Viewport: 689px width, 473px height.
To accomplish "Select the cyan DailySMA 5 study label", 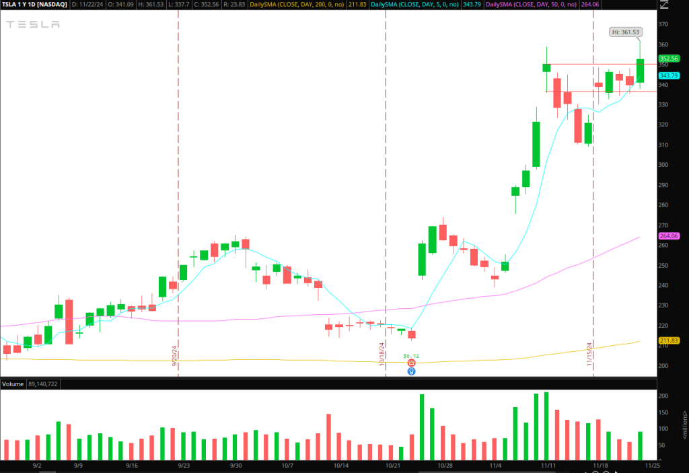I will click(414, 5).
